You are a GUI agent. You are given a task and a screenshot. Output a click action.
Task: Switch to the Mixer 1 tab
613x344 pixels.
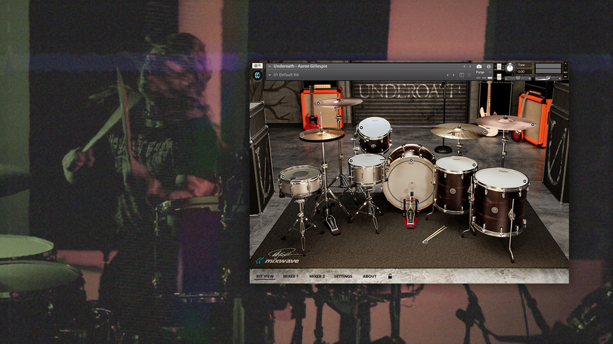291,277
